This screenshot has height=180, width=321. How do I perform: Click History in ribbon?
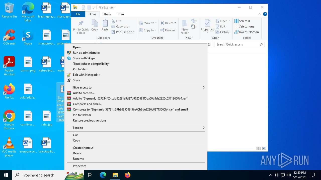point(223,32)
